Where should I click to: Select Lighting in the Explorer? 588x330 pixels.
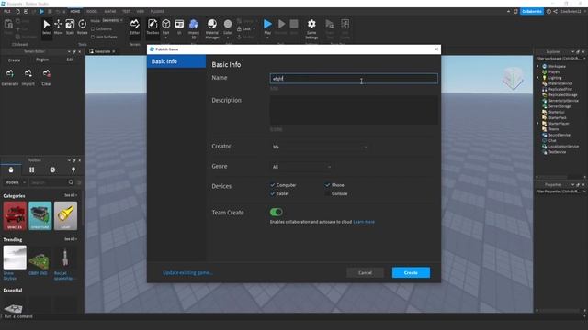(555, 78)
